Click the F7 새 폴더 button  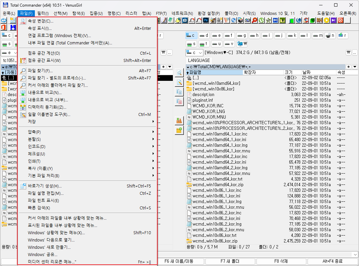pos(230,261)
